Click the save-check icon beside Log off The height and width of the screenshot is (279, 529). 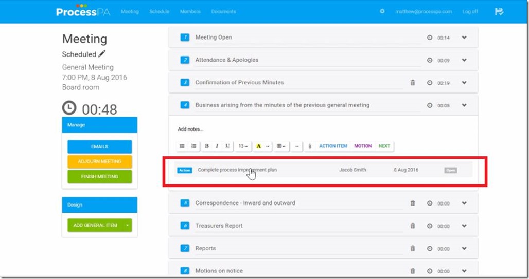[499, 11]
